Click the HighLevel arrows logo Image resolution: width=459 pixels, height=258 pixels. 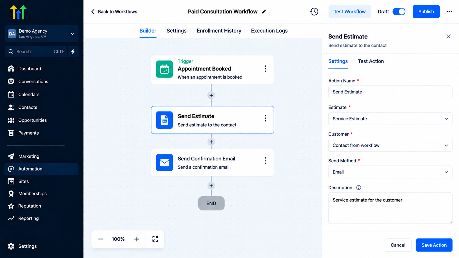tap(18, 12)
